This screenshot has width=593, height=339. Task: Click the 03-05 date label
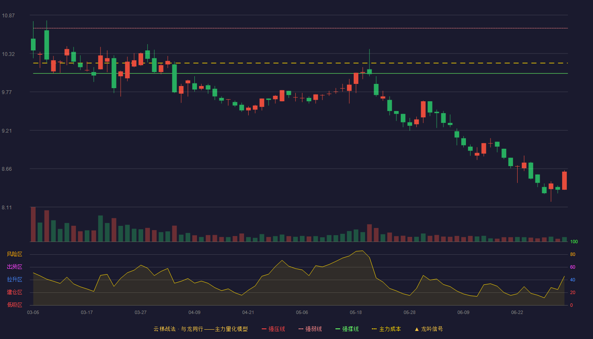click(x=33, y=312)
